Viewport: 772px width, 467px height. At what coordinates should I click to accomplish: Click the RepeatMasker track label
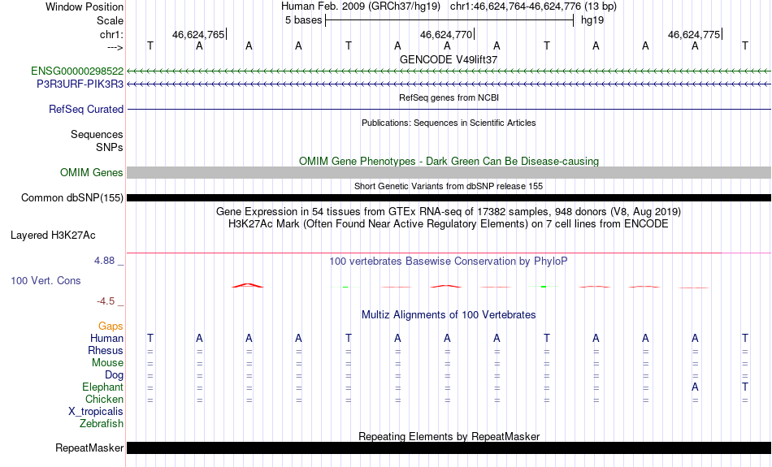[89, 448]
